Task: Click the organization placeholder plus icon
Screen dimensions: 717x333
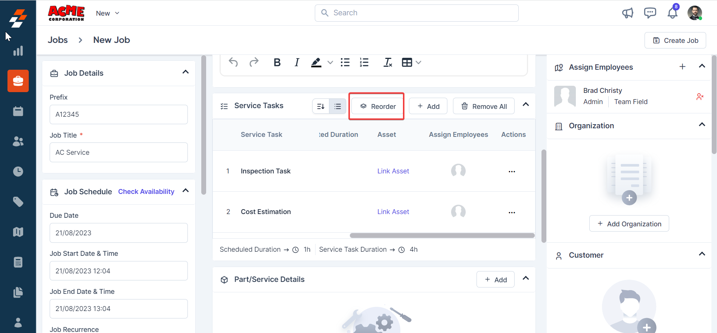Action: point(629,198)
